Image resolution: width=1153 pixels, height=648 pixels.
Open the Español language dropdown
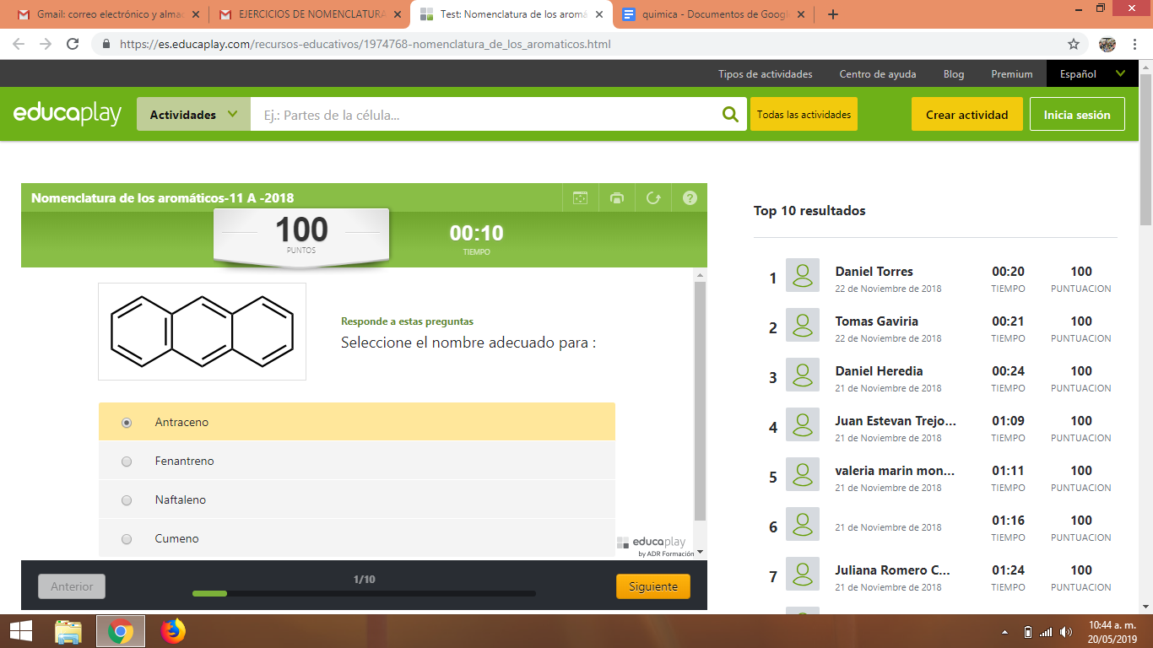point(1092,73)
